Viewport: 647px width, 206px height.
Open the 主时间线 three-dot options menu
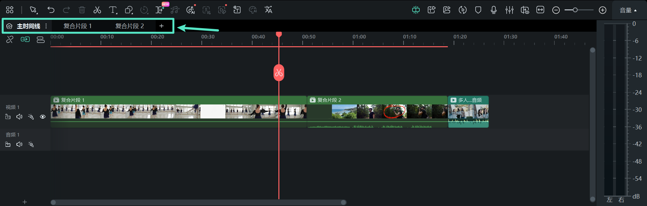click(x=46, y=26)
